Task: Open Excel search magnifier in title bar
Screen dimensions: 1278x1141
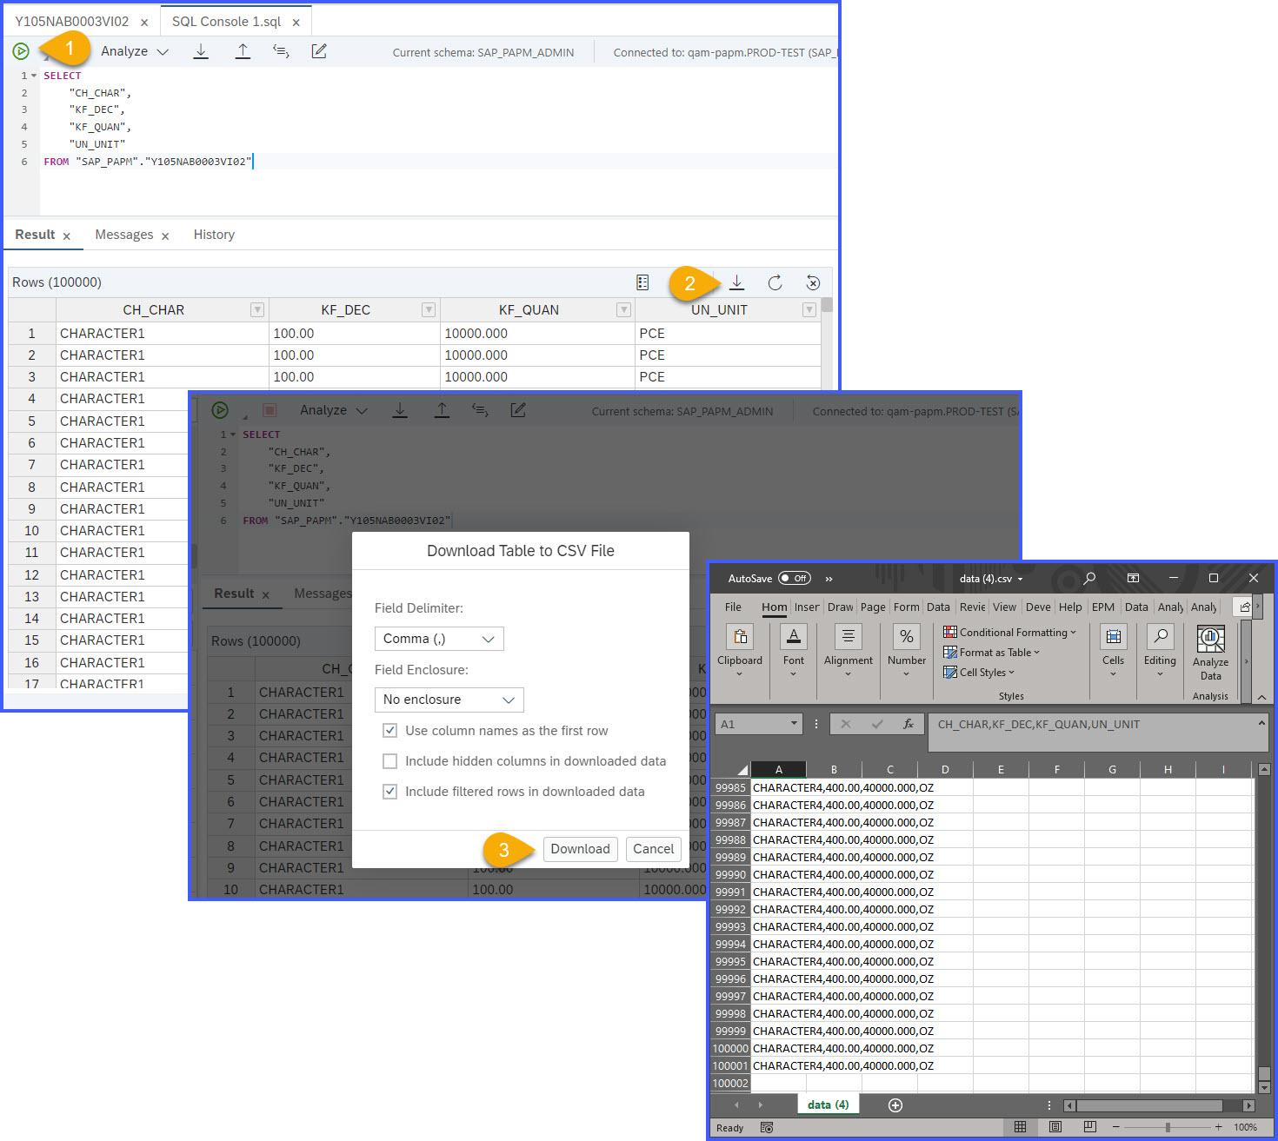Action: 1089,578
